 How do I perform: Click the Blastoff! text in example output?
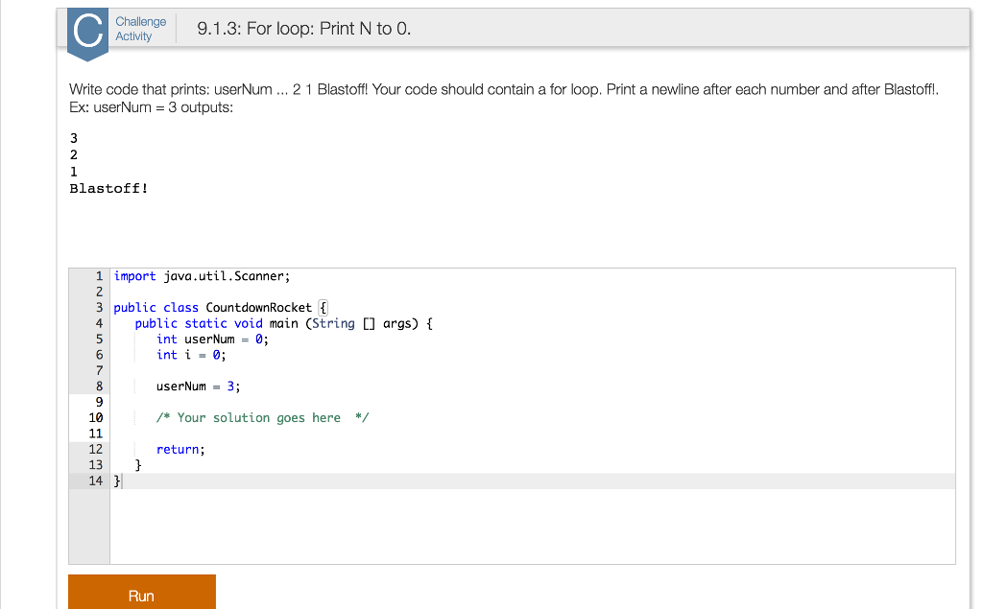click(108, 188)
